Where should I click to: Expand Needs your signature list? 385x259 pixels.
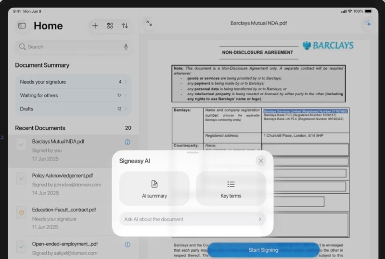tap(74, 82)
